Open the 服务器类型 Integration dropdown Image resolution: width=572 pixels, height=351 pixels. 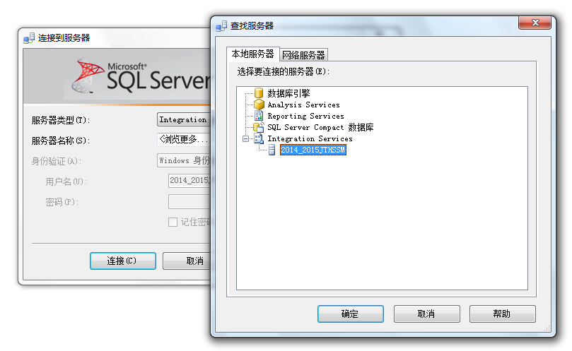pyautogui.click(x=184, y=119)
